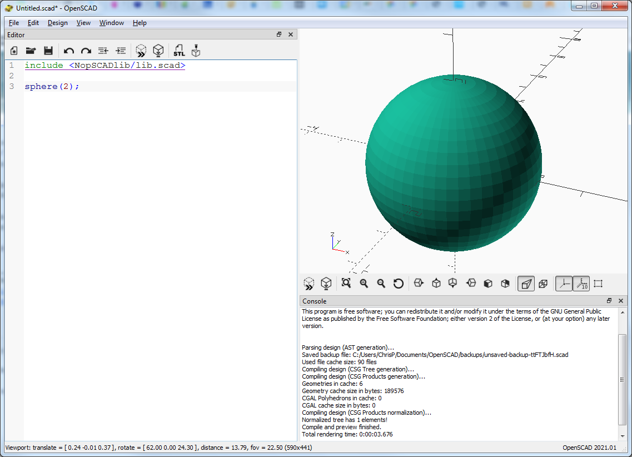Export the design as STL

[179, 51]
